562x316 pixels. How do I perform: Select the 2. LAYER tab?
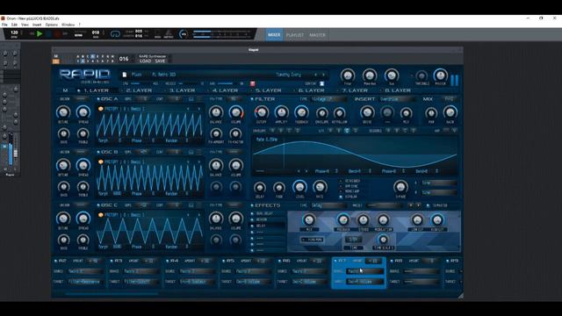pos(139,90)
